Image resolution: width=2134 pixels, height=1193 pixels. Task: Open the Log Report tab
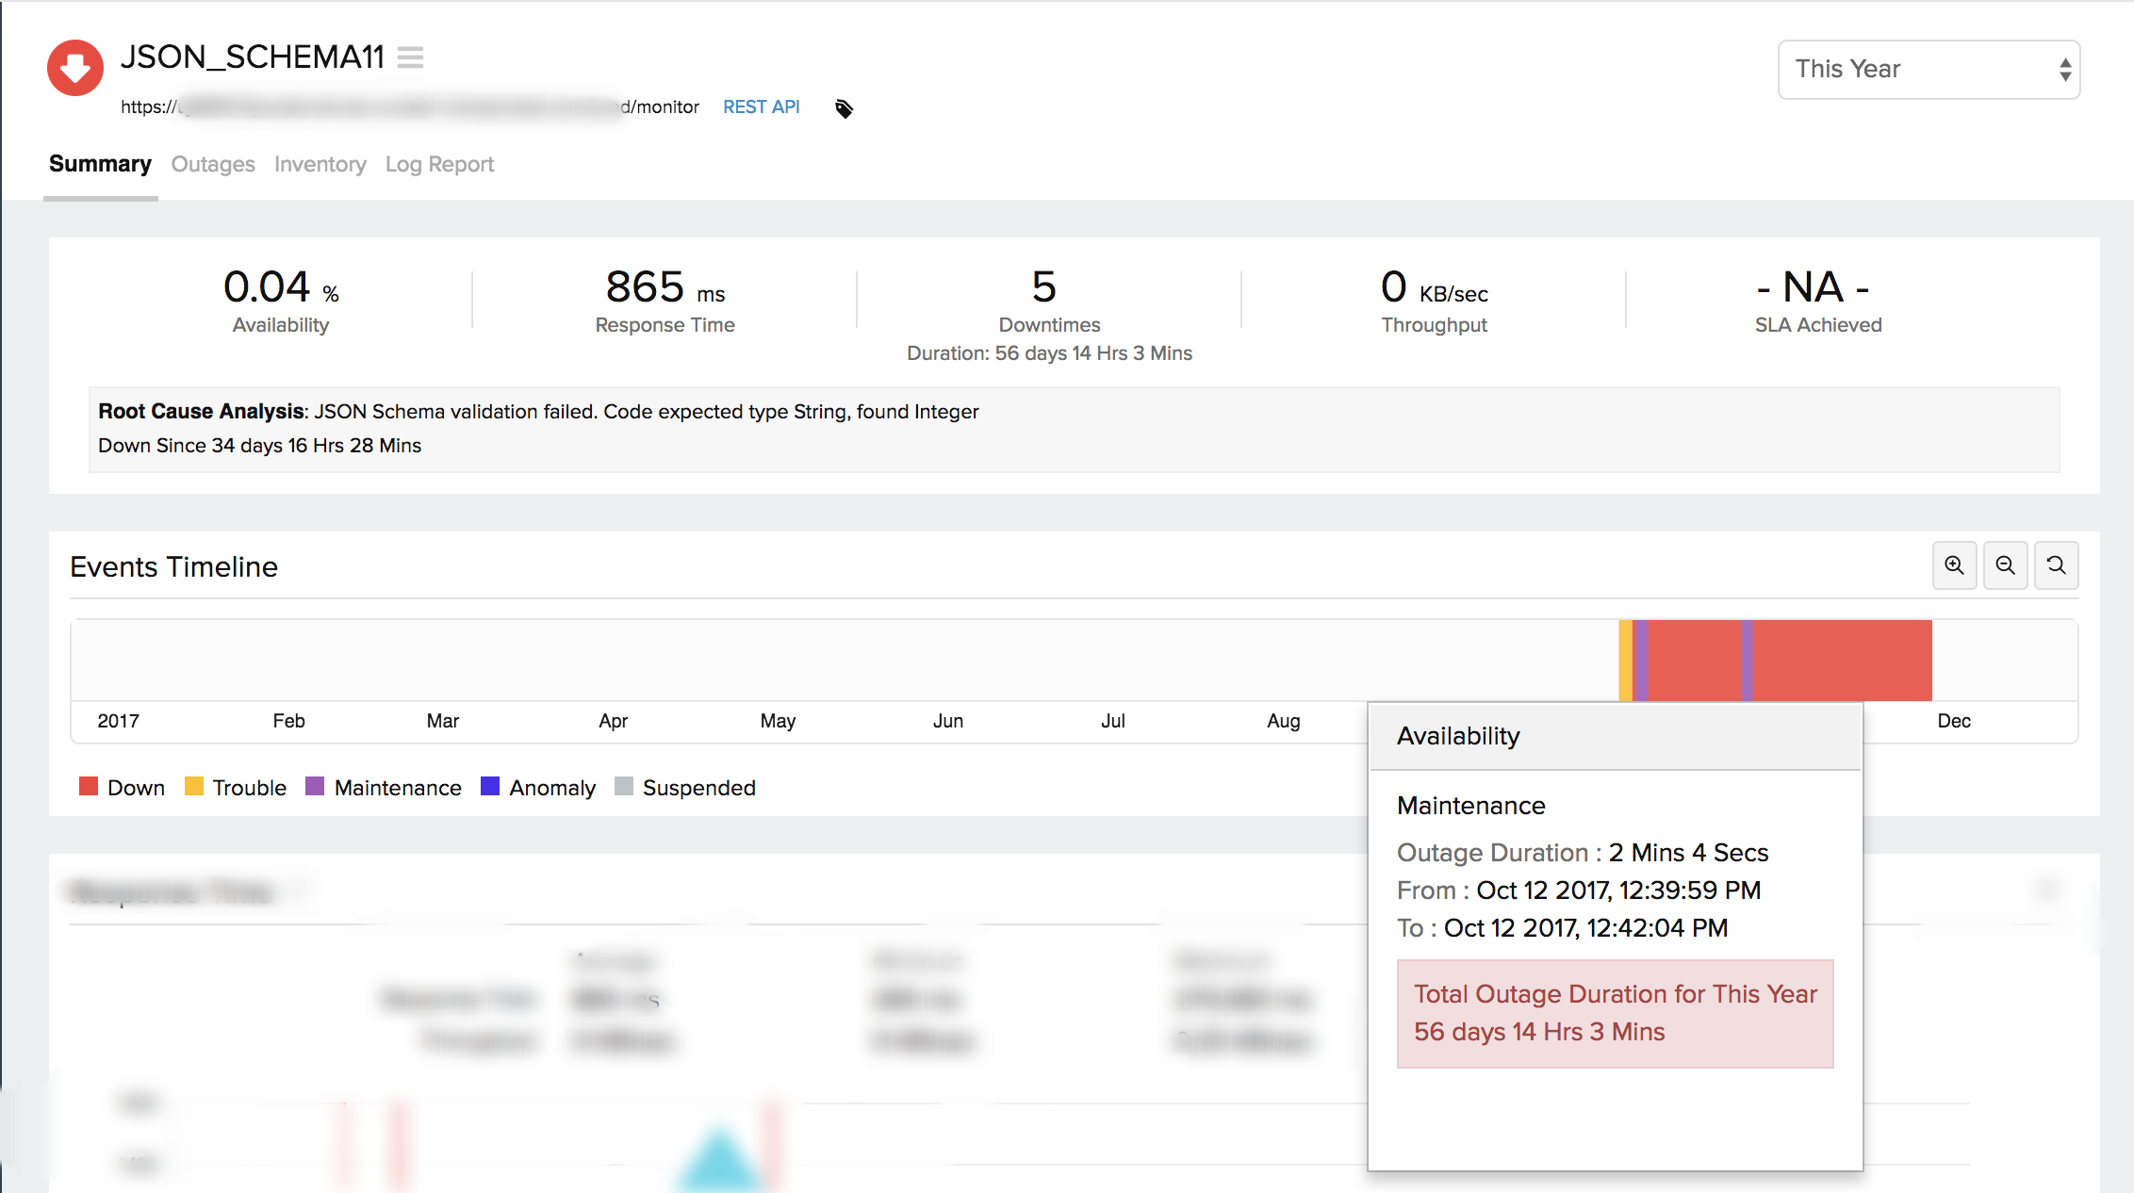click(439, 164)
